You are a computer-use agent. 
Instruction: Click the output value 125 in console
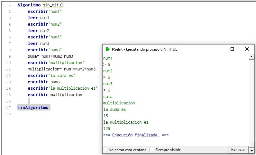[x=107, y=129]
